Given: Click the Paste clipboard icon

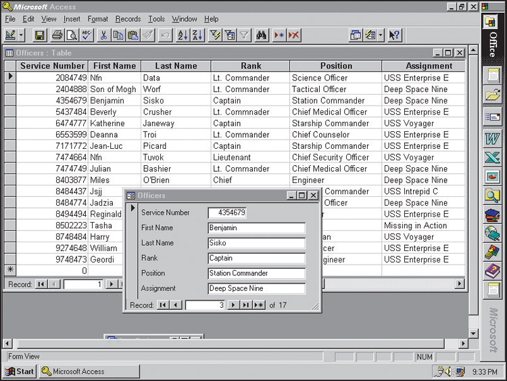Looking at the screenshot, I should pyautogui.click(x=133, y=35).
